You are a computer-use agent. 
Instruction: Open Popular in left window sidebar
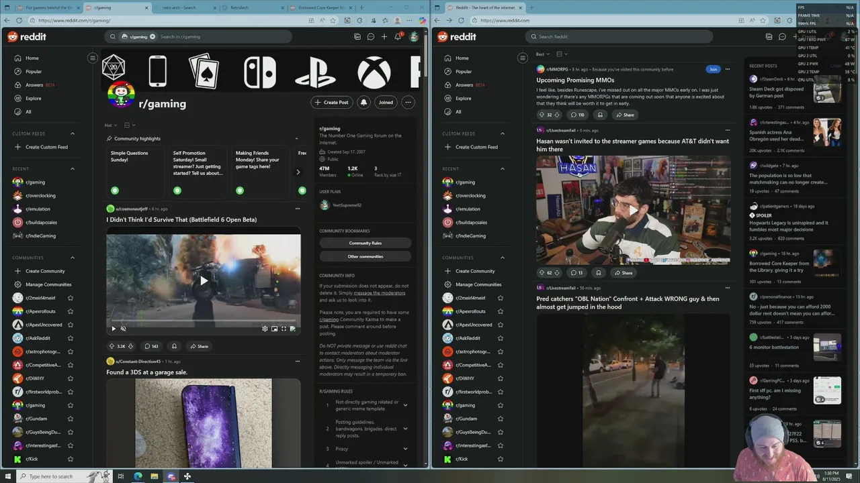[x=34, y=72]
